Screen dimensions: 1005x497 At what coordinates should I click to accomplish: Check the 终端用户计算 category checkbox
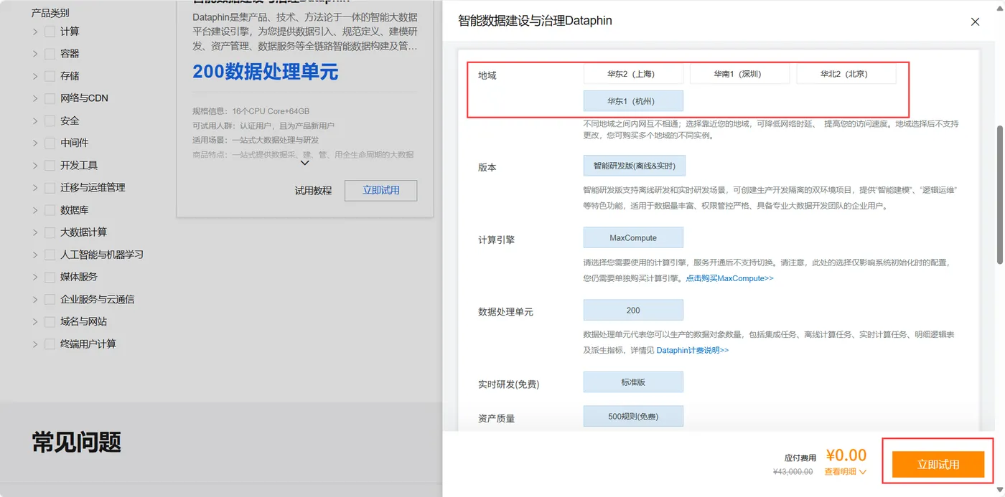(x=50, y=344)
